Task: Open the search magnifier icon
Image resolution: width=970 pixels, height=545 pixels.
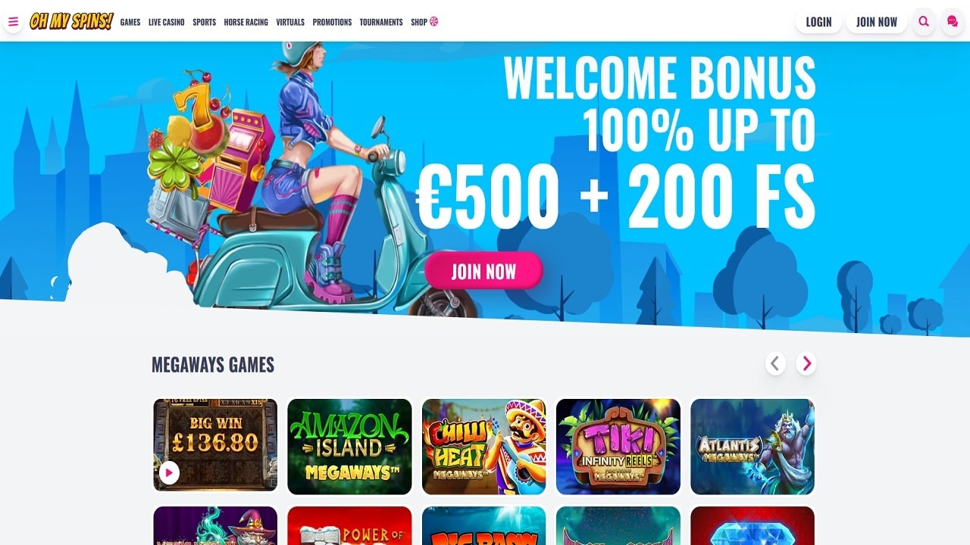Action: coord(924,22)
